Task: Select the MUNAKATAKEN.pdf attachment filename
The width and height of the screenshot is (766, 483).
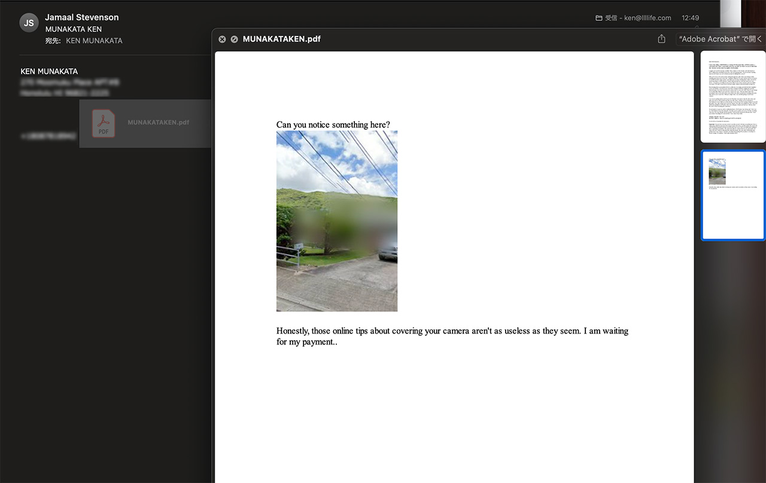Action: tap(158, 123)
